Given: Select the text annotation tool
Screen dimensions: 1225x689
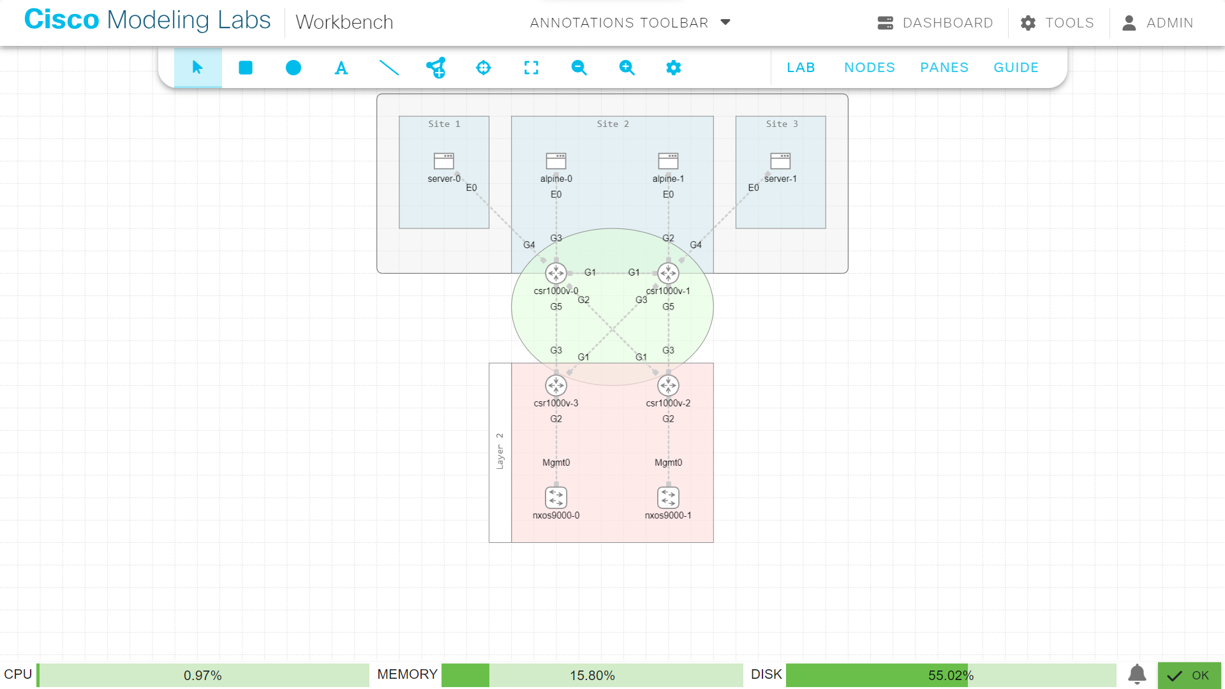Looking at the screenshot, I should coord(341,68).
